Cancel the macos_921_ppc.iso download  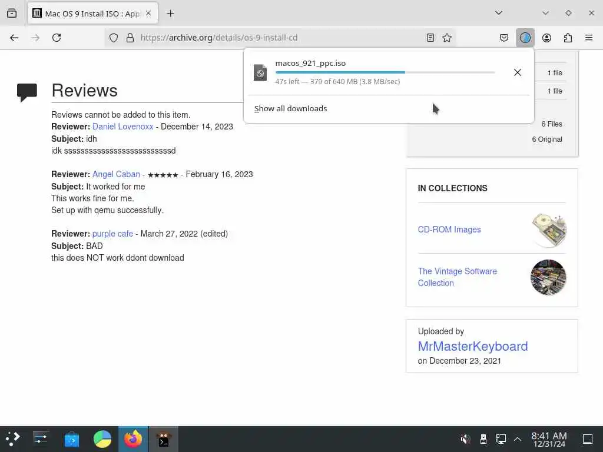(x=518, y=72)
